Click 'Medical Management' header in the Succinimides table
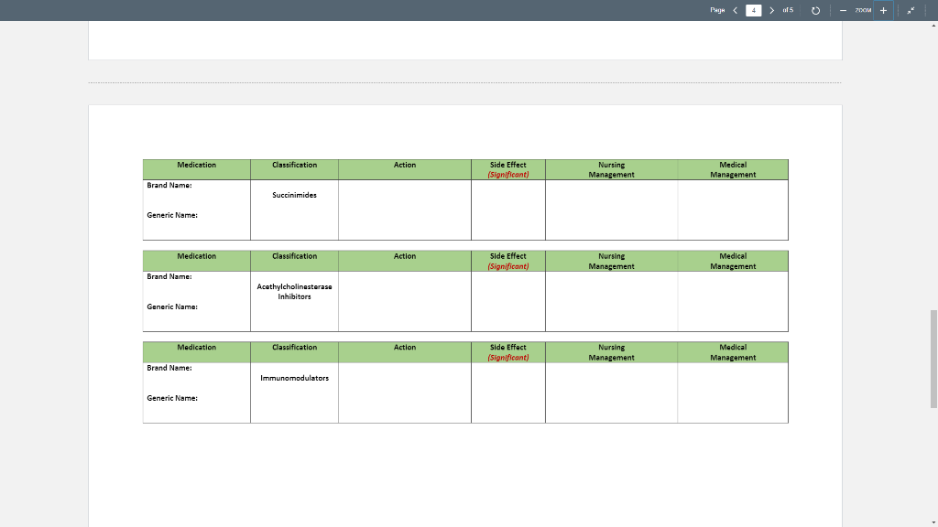 [x=733, y=169]
